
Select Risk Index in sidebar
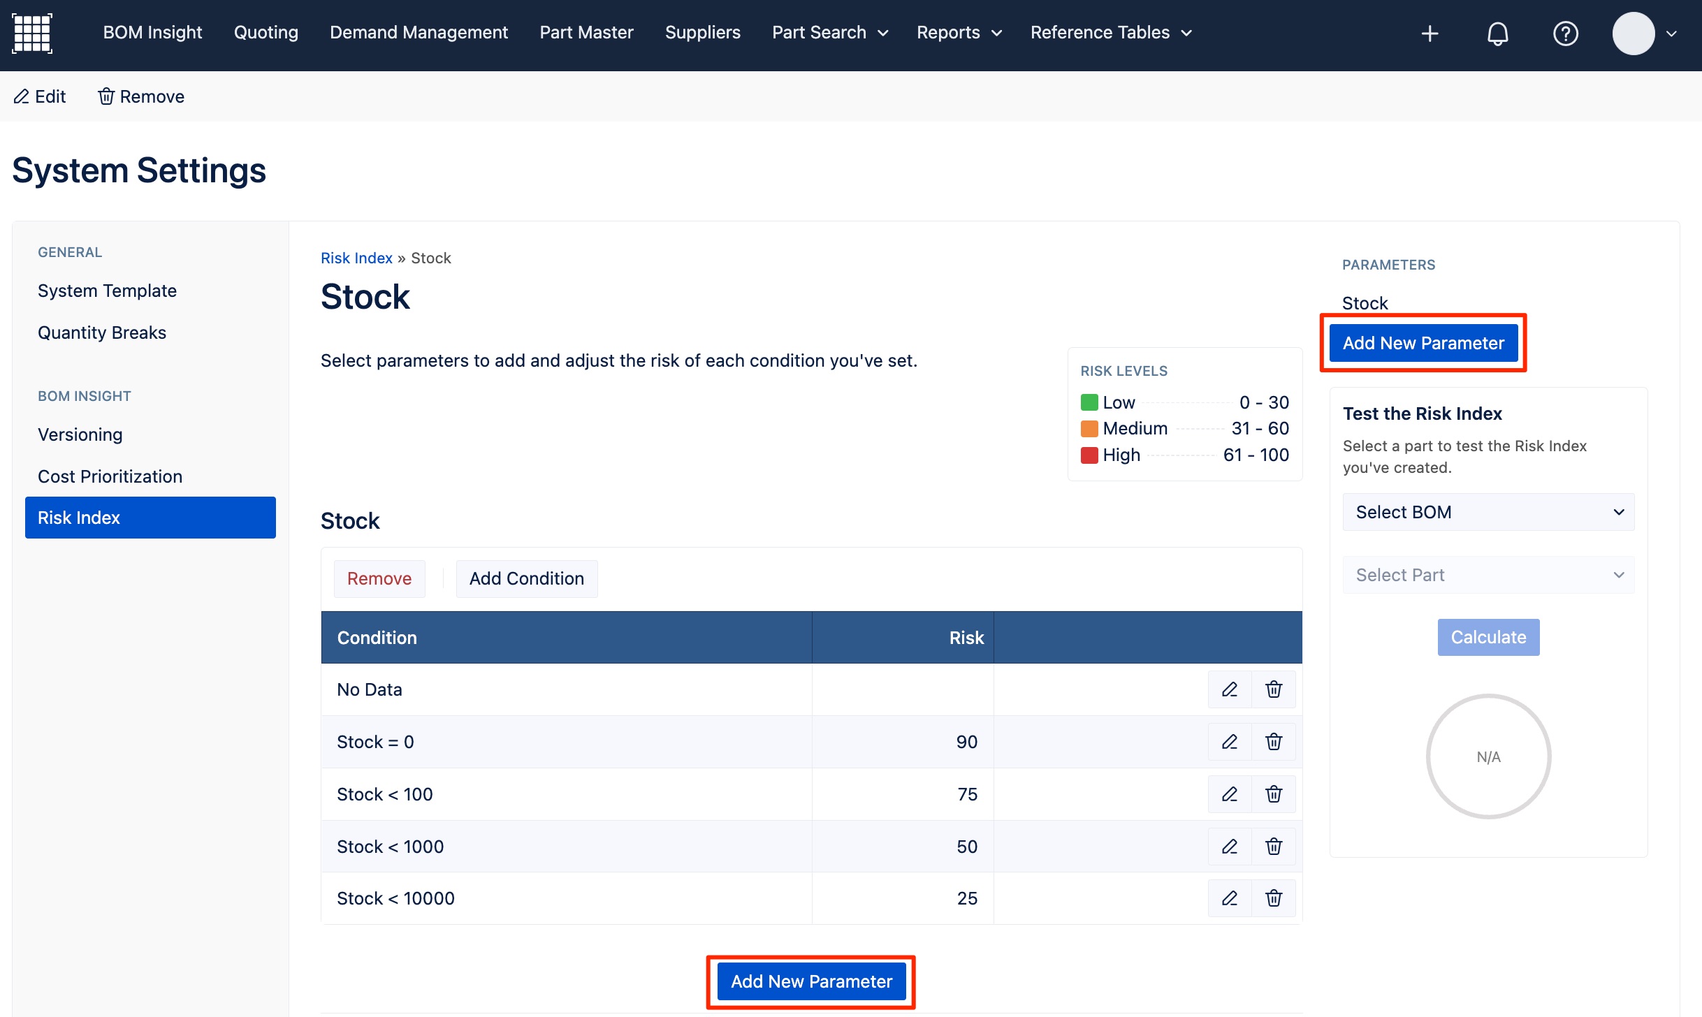coord(150,518)
